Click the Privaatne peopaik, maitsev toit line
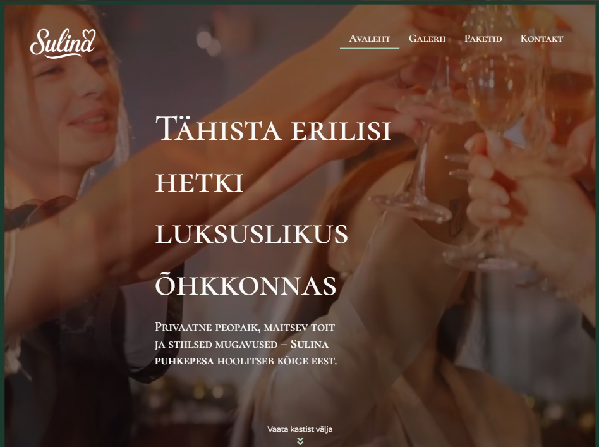The height and width of the screenshot is (447, 599). coord(245,328)
